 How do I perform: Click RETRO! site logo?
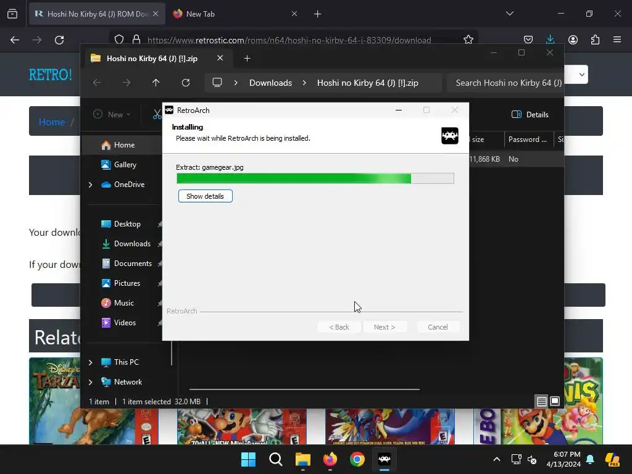(51, 75)
